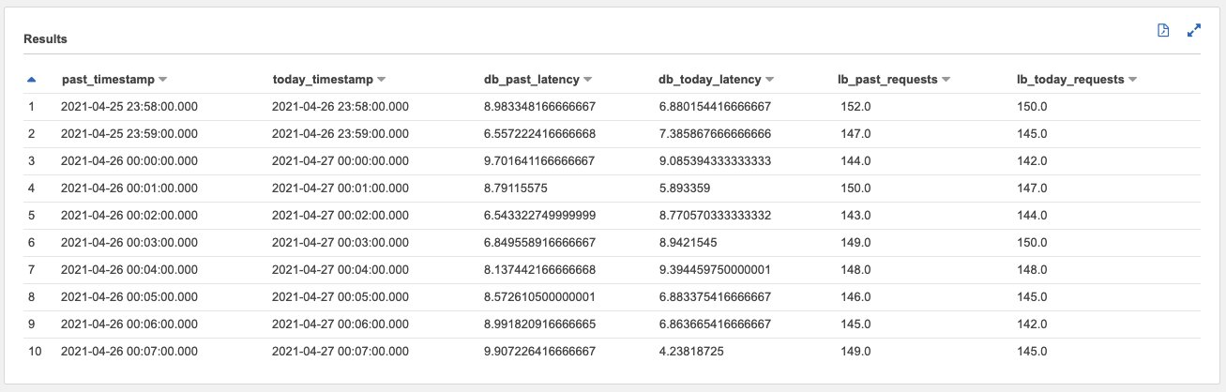Expand results panel to fullscreen
The width and height of the screenshot is (1226, 392).
point(1194,31)
